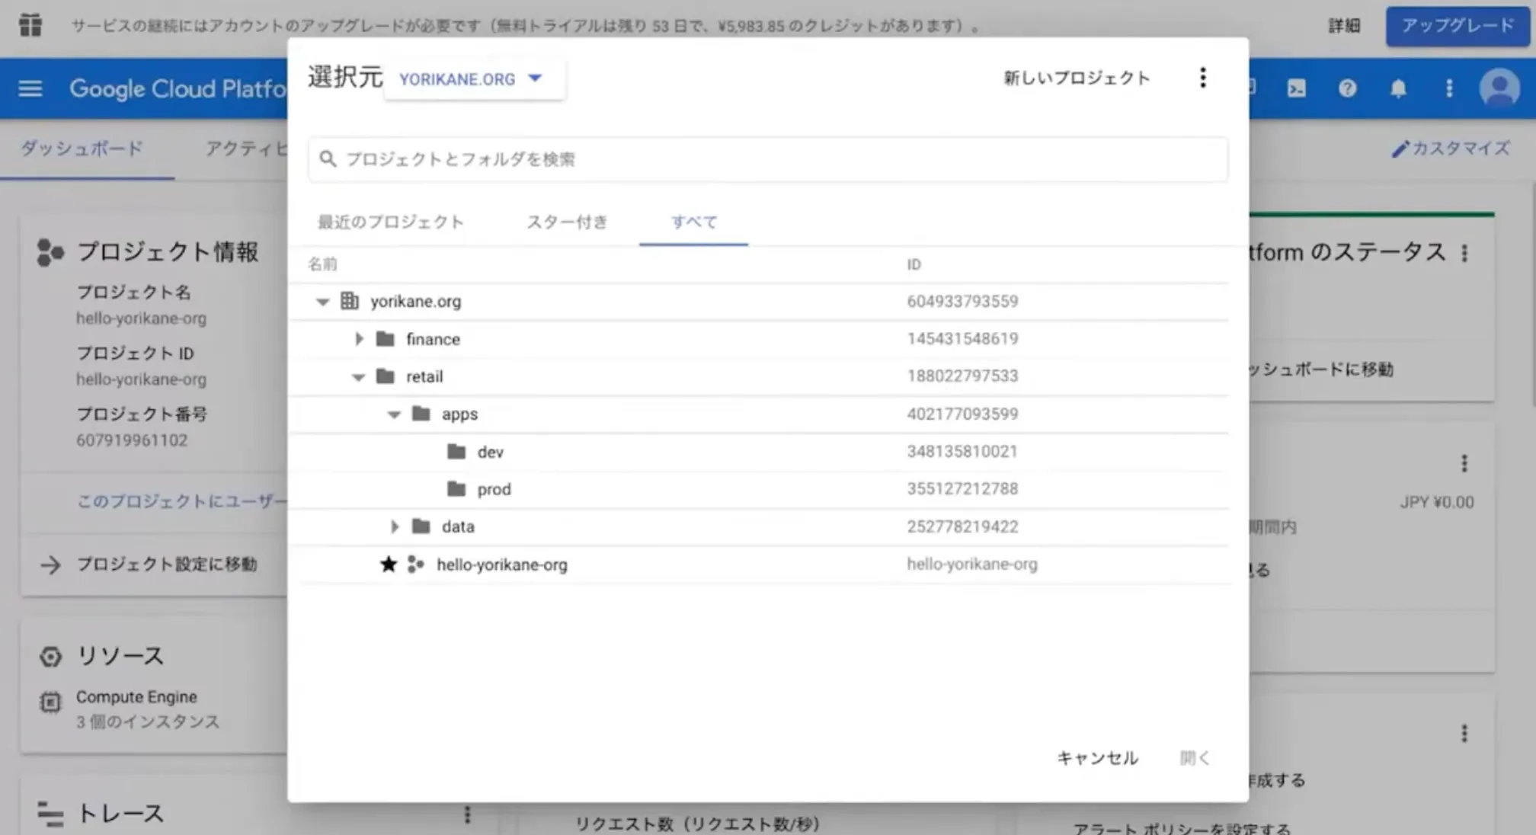Switch to 最近のプロジェクト tab
The width and height of the screenshot is (1536, 835).
390,222
